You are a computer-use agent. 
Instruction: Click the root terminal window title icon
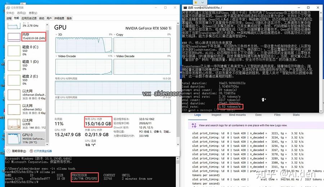click(x=185, y=8)
